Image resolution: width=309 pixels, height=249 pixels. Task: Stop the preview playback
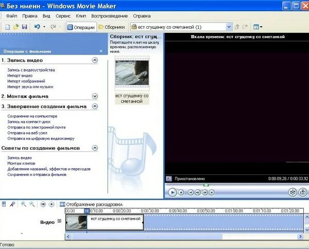[x=181, y=192]
